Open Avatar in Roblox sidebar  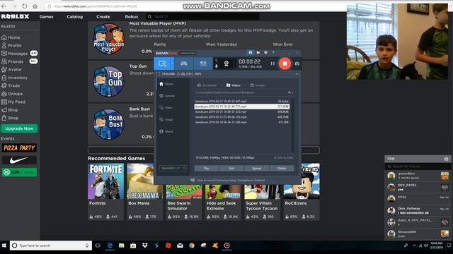point(12,69)
